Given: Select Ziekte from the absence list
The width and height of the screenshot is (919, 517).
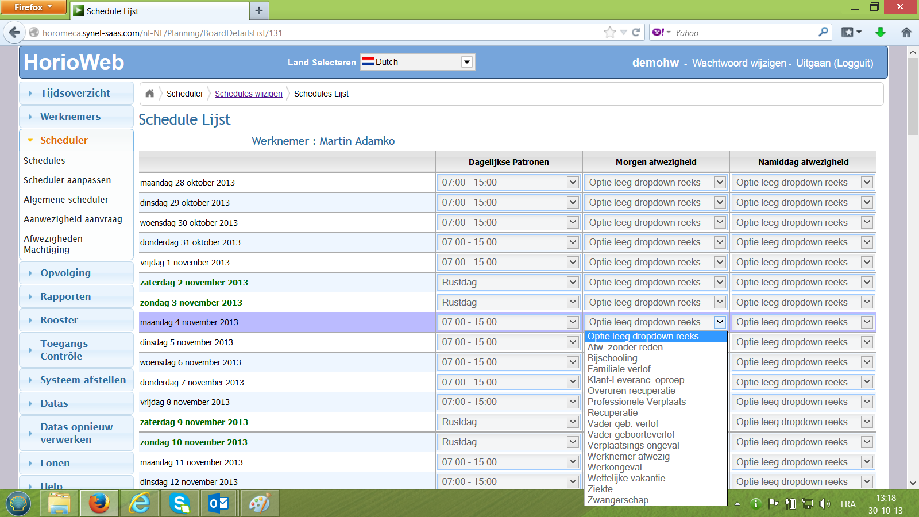Looking at the screenshot, I should (656, 489).
